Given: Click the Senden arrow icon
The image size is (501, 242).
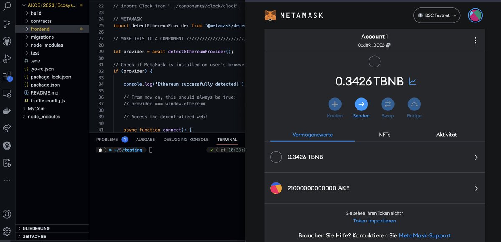Looking at the screenshot, I should 362,104.
